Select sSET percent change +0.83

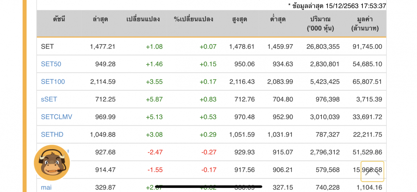(208, 99)
